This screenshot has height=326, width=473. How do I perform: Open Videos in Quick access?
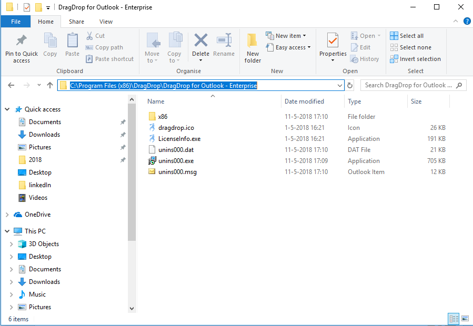pyautogui.click(x=38, y=198)
